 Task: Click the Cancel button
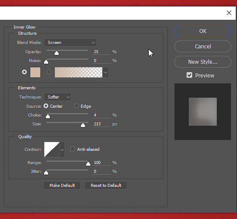click(203, 46)
